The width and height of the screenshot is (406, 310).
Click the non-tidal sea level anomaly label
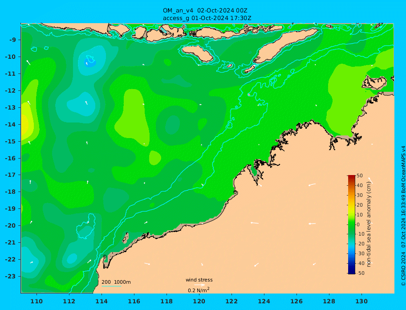pyautogui.click(x=369, y=224)
